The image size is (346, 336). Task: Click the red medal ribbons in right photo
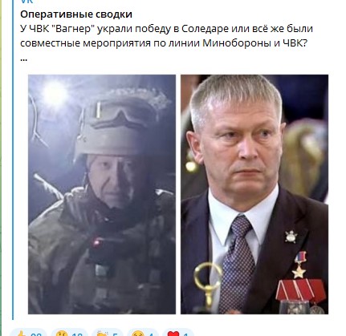[x=300, y=290]
